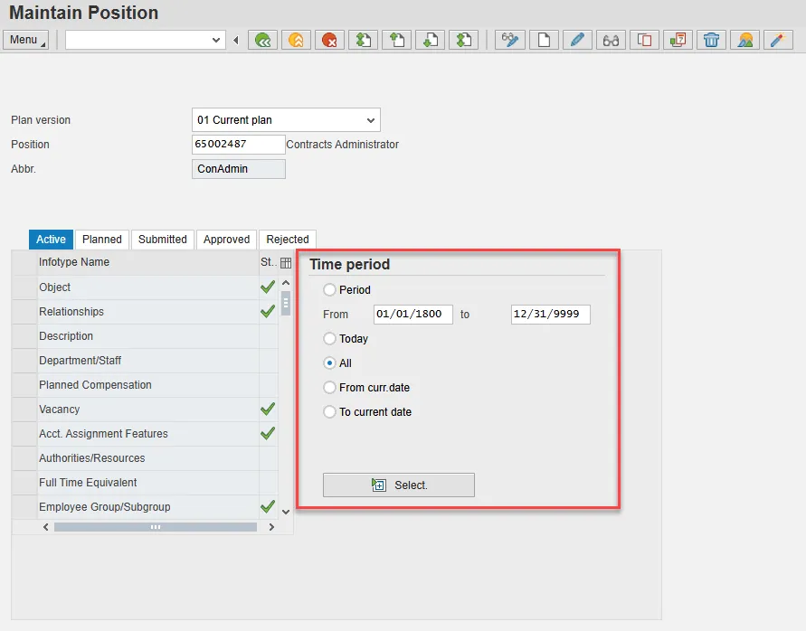Switch to the Planned tab
This screenshot has height=631, width=806.
coord(102,240)
